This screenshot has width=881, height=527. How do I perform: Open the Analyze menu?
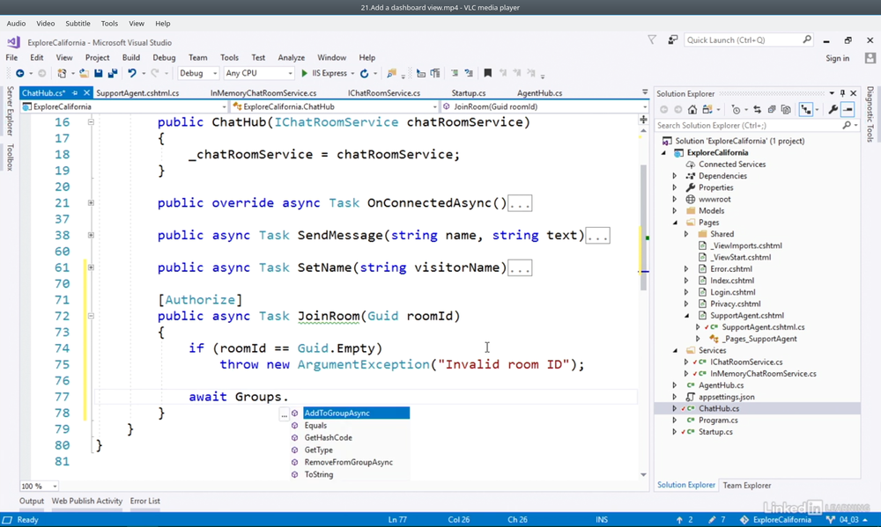click(291, 57)
